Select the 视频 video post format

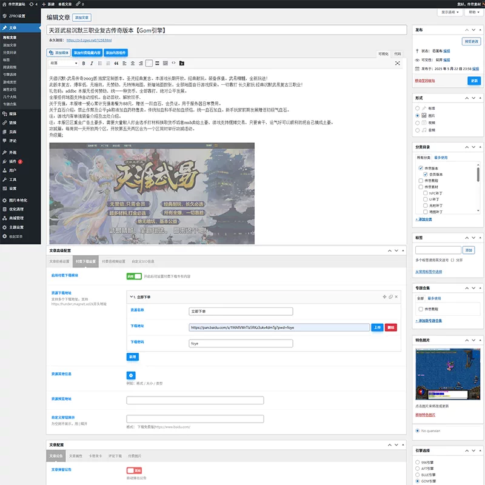[x=417, y=123]
